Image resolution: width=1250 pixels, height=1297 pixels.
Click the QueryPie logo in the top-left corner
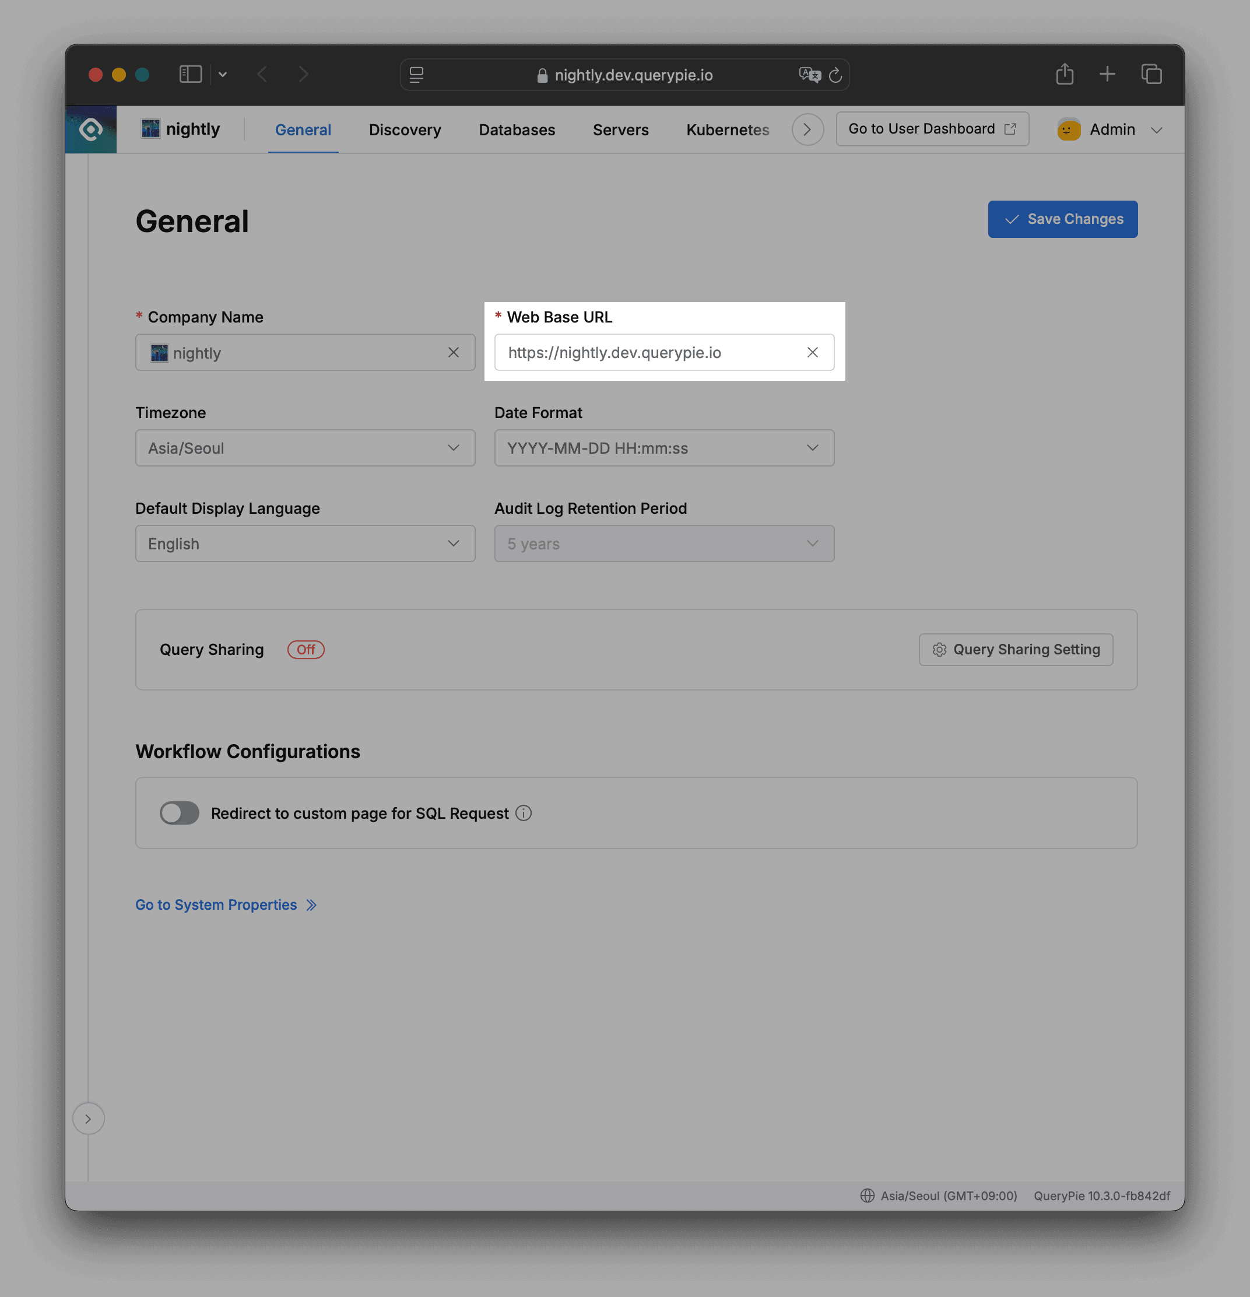90,129
